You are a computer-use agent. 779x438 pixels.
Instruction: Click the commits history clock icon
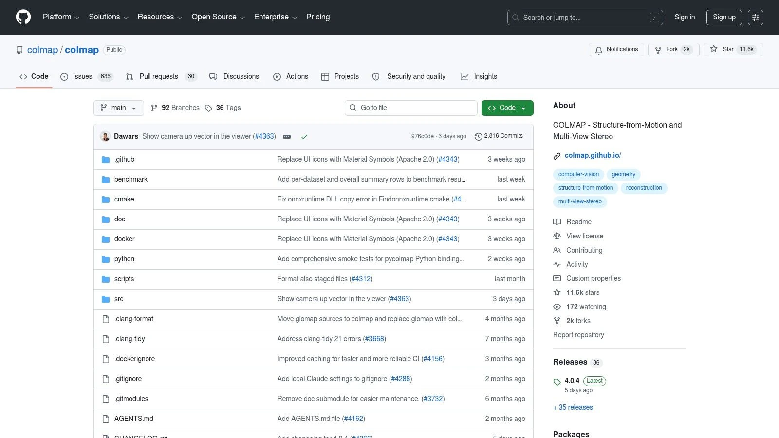pos(479,137)
